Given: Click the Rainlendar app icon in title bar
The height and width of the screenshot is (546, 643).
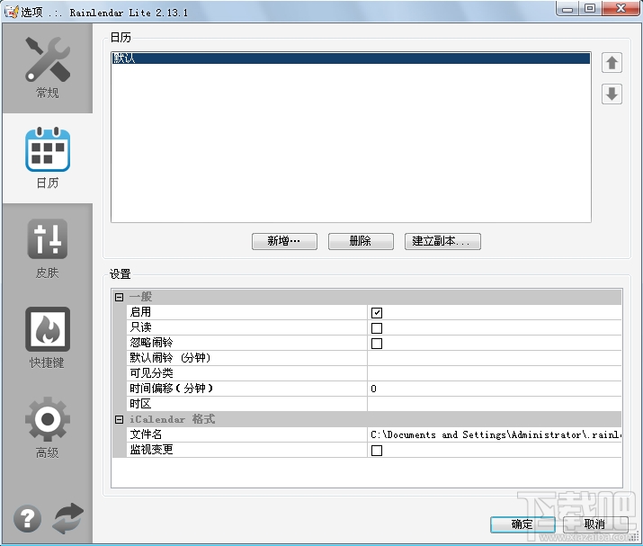Looking at the screenshot, I should coord(11,12).
